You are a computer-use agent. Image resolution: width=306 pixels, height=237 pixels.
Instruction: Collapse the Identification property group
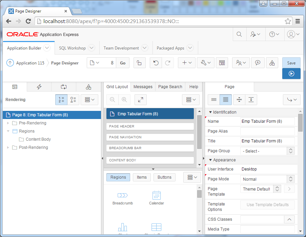[210, 112]
